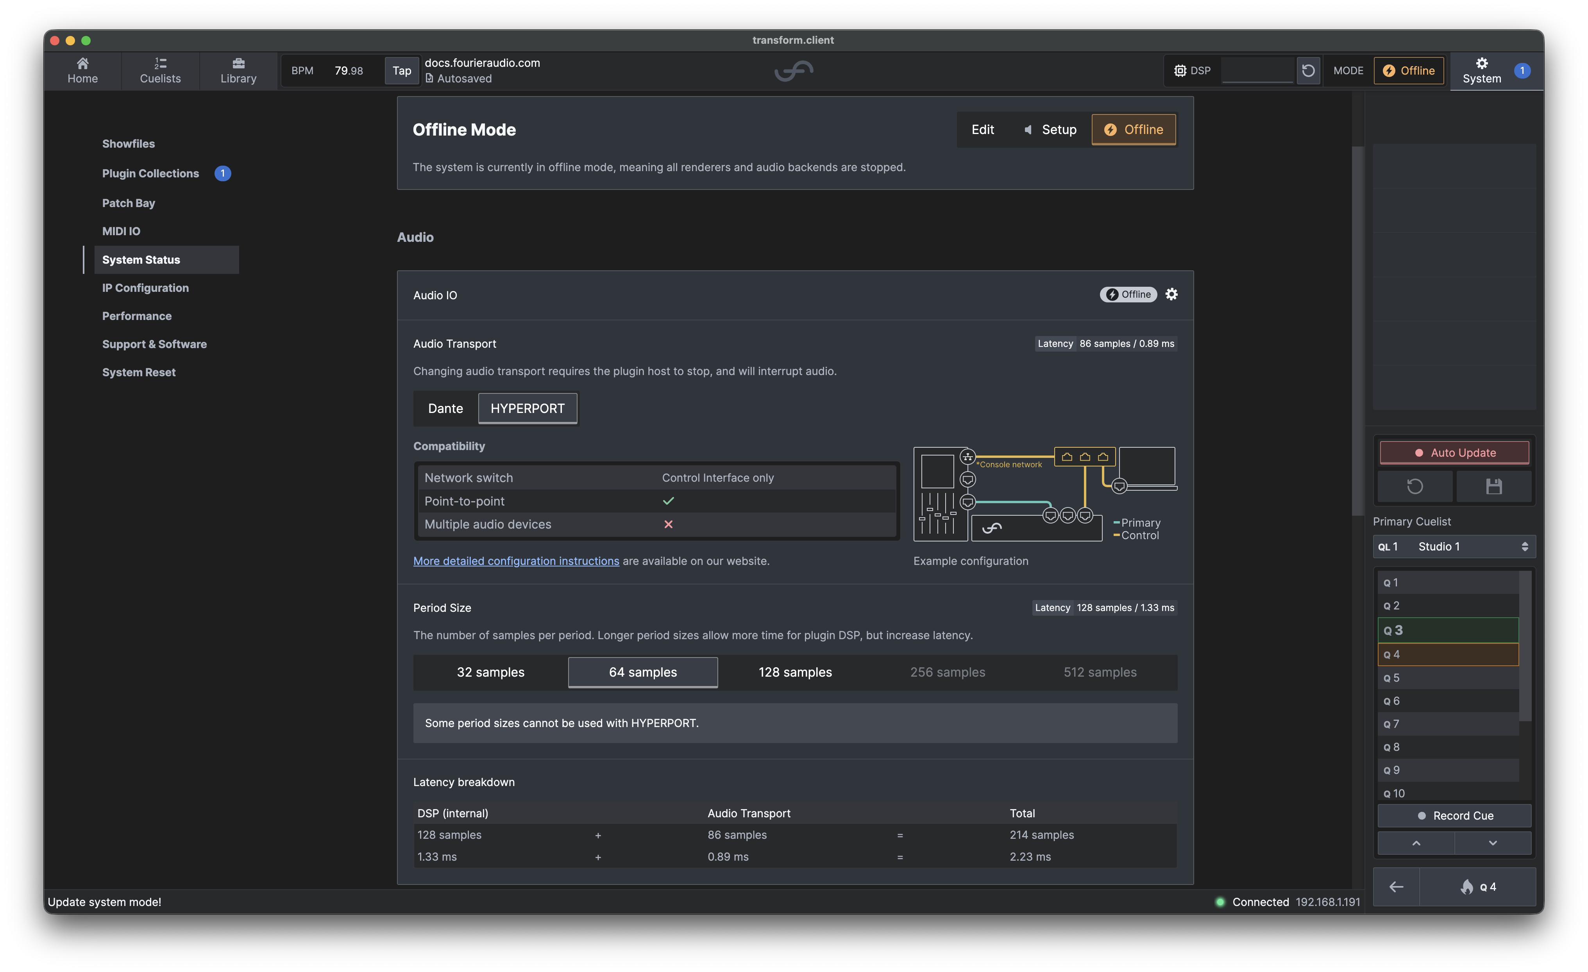Go back with the left arrow button
Viewport: 1588px width, 972px height.
[1396, 887]
